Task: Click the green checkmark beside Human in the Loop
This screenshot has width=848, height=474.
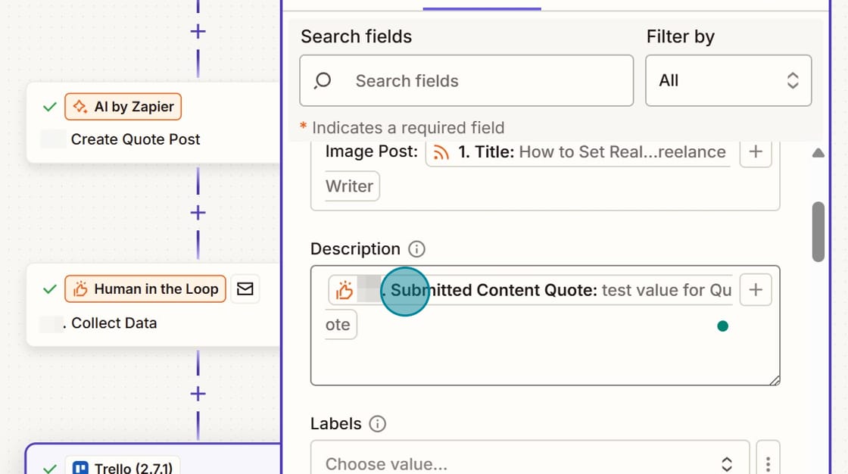Action: [x=50, y=288]
